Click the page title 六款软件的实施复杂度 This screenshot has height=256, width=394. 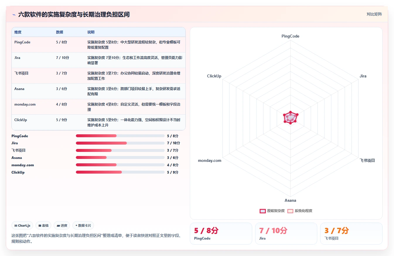click(74, 14)
